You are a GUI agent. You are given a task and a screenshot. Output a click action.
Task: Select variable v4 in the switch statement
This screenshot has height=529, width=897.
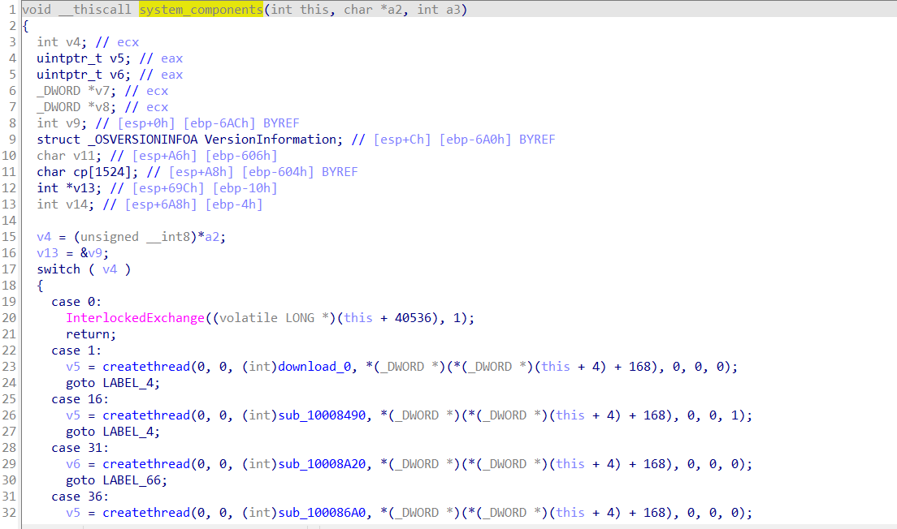[110, 269]
